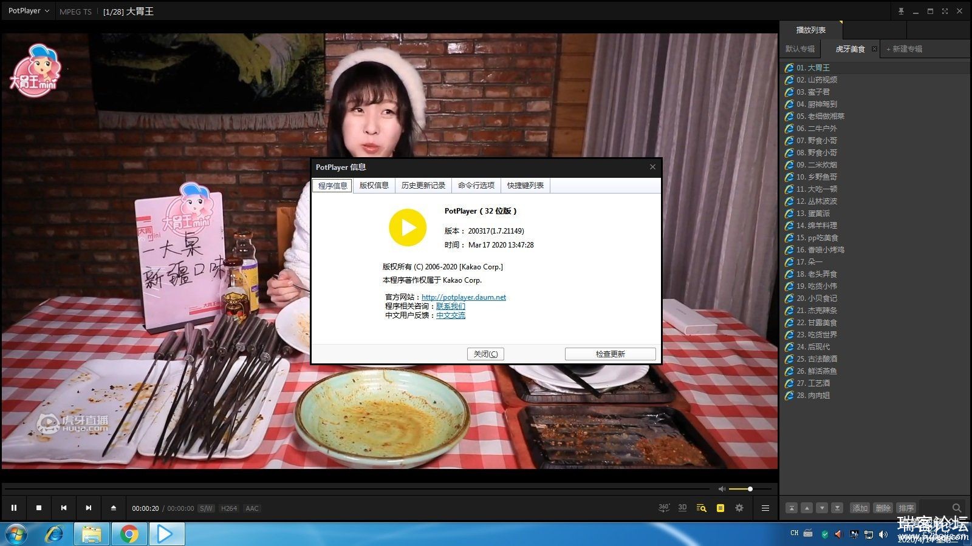Move selected item to bottom of playlist
Screen dimensions: 972x546
pos(837,508)
